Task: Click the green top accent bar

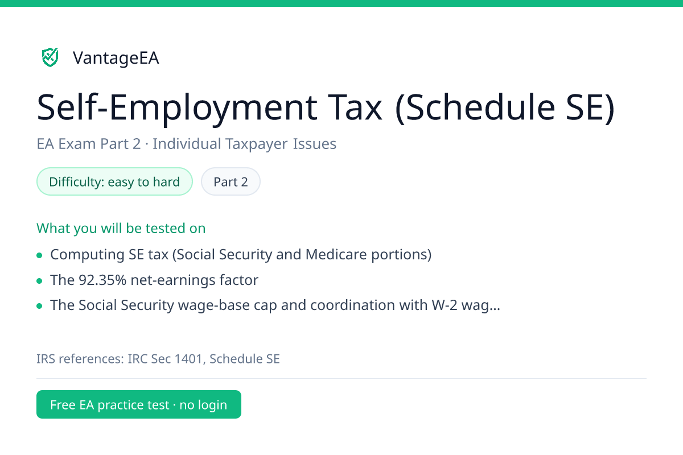Action: 341,3
